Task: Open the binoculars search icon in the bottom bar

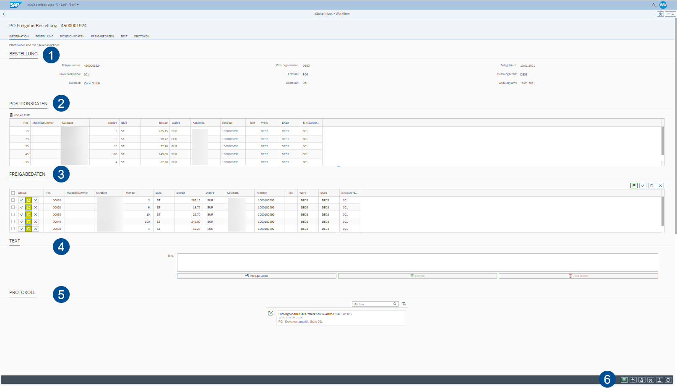Action: [651, 380]
